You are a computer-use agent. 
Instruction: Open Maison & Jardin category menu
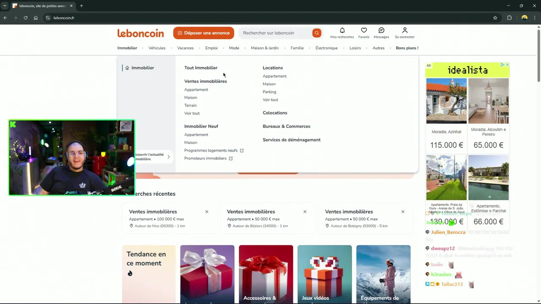coord(265,48)
